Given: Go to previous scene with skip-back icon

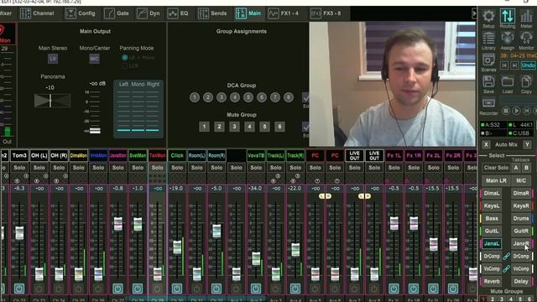Looking at the screenshot, I should click(x=504, y=65).
